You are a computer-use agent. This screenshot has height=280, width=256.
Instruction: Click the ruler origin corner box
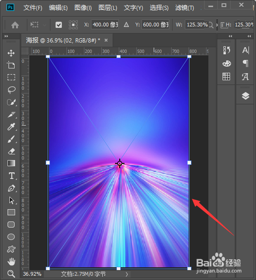(25, 51)
